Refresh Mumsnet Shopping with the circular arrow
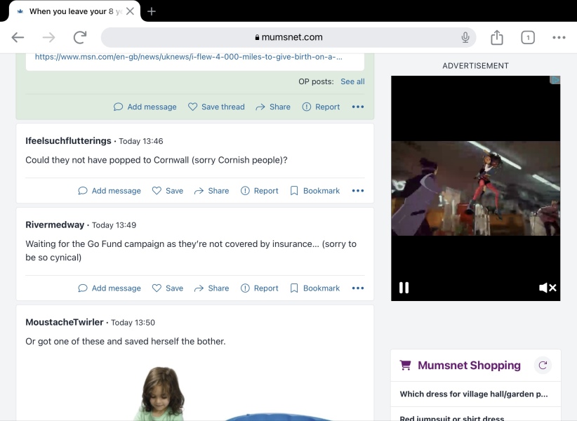Image resolution: width=577 pixels, height=421 pixels. click(x=543, y=365)
